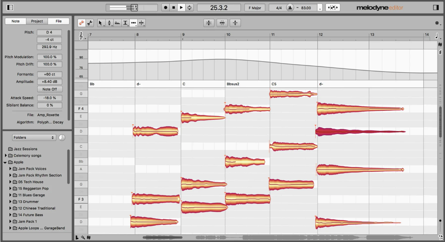This screenshot has height=242, width=445.
Task: Click the 83.00 tempo value
Action: pos(306,7)
